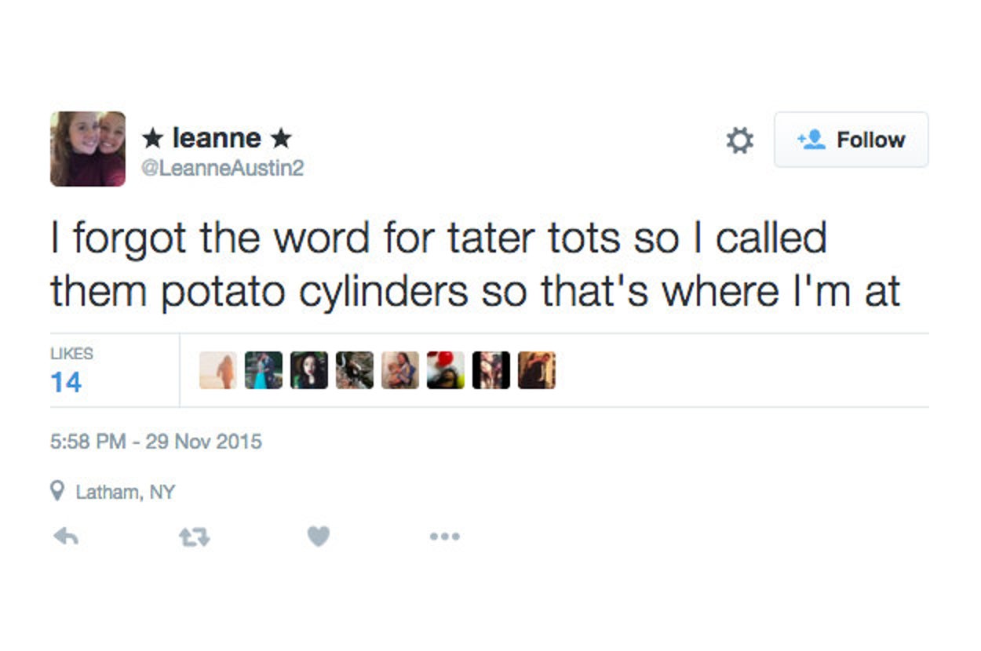Open the 5:58 PM - 29 Nov 2015 timestamp

coord(156,442)
